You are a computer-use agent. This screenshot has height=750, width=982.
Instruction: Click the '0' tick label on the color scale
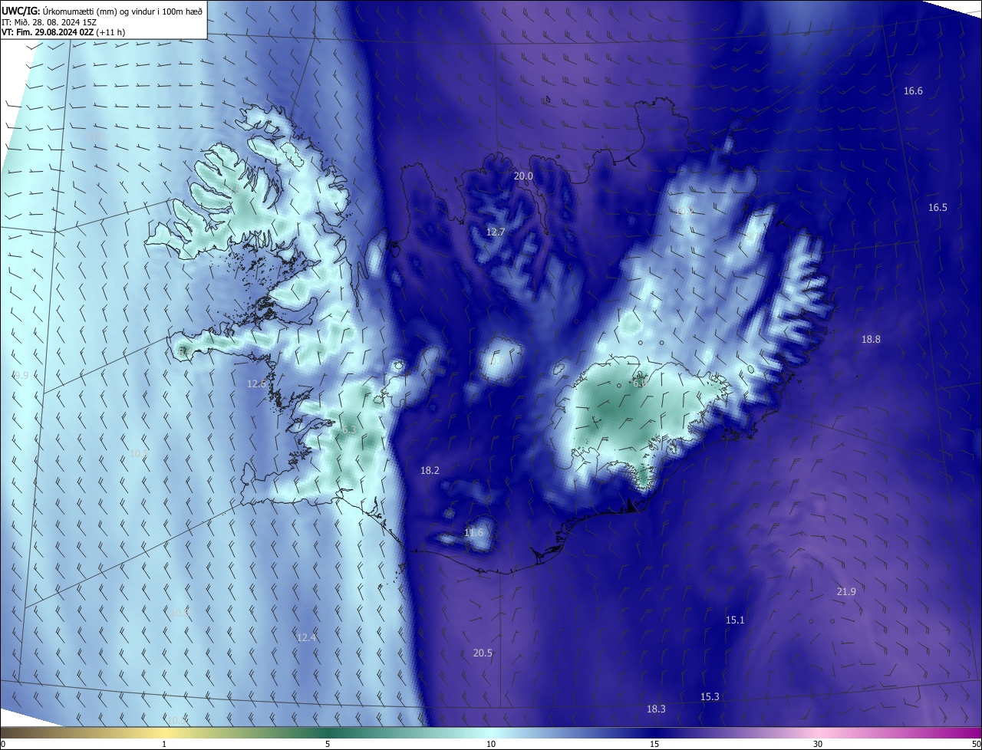point(3,745)
